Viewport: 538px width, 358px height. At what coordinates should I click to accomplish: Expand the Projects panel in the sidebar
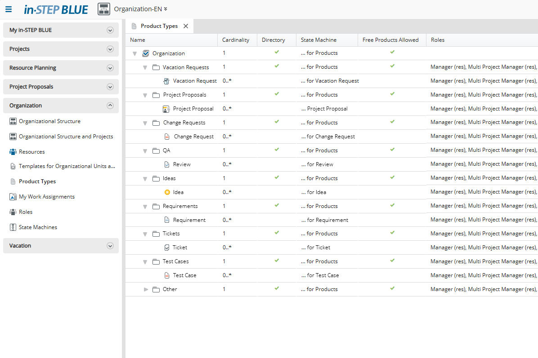pos(110,49)
